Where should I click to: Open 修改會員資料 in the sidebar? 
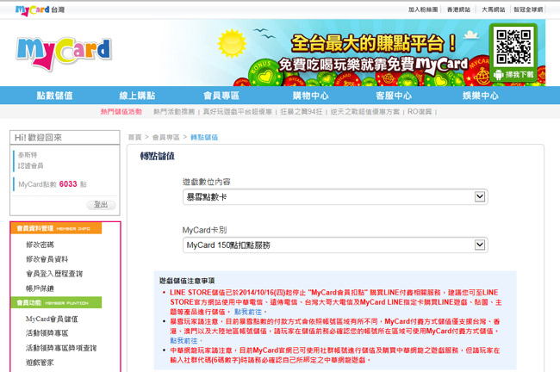[x=47, y=259]
